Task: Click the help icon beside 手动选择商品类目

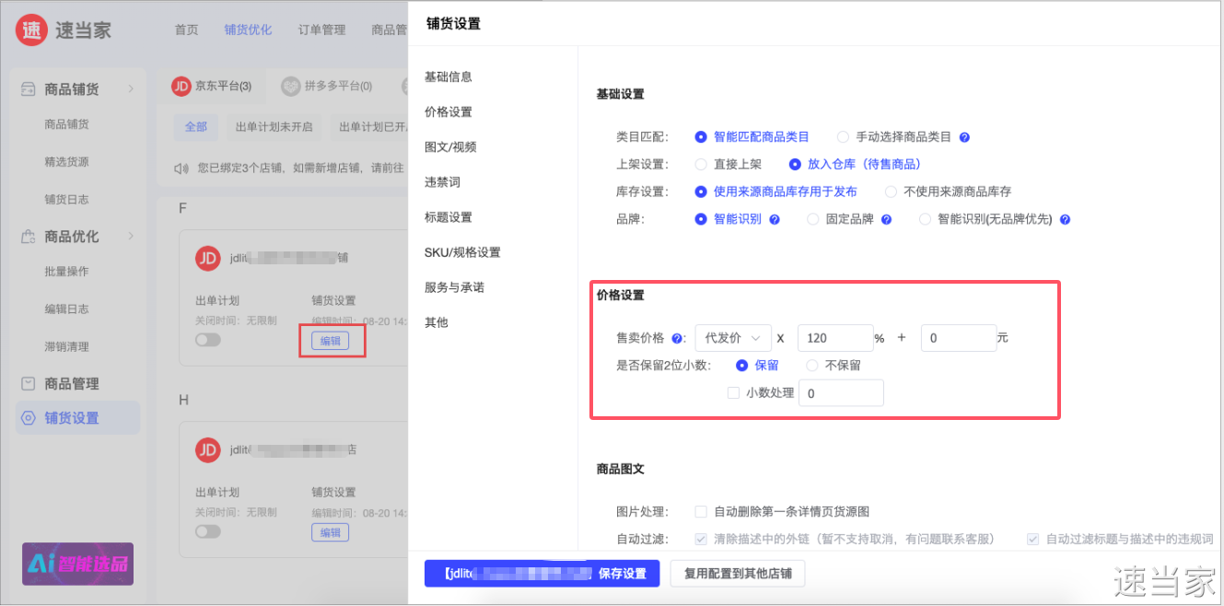Action: click(x=964, y=137)
